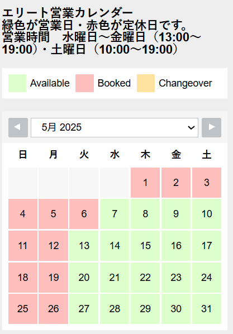Click booked date May 26
Screen dimensions: 233x334
[53, 309]
